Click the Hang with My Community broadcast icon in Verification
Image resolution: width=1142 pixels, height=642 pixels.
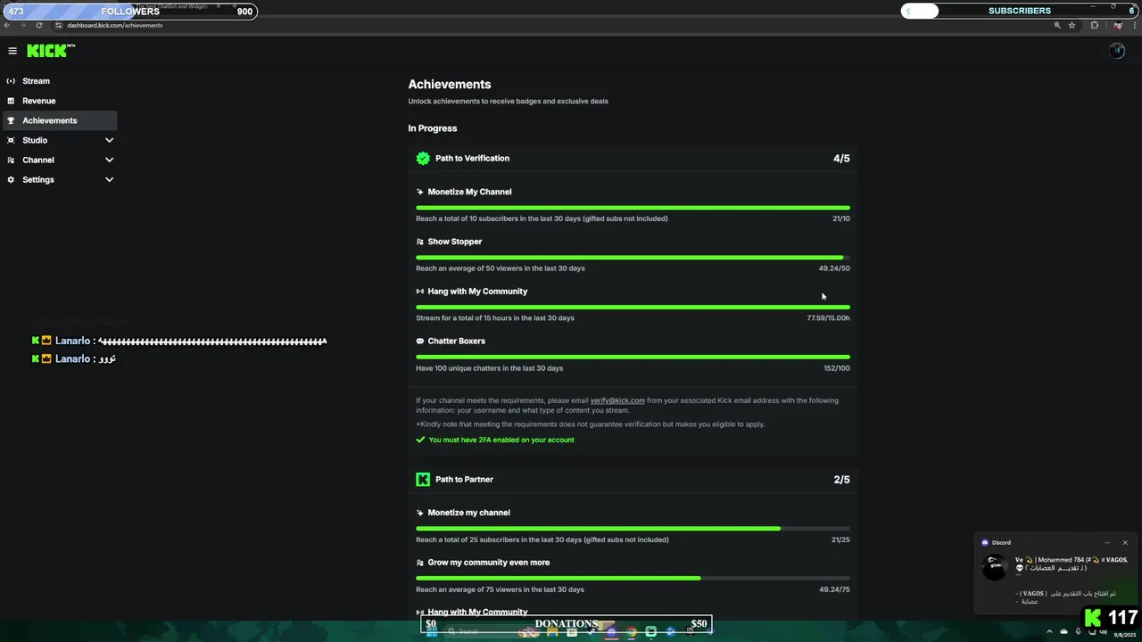(420, 292)
